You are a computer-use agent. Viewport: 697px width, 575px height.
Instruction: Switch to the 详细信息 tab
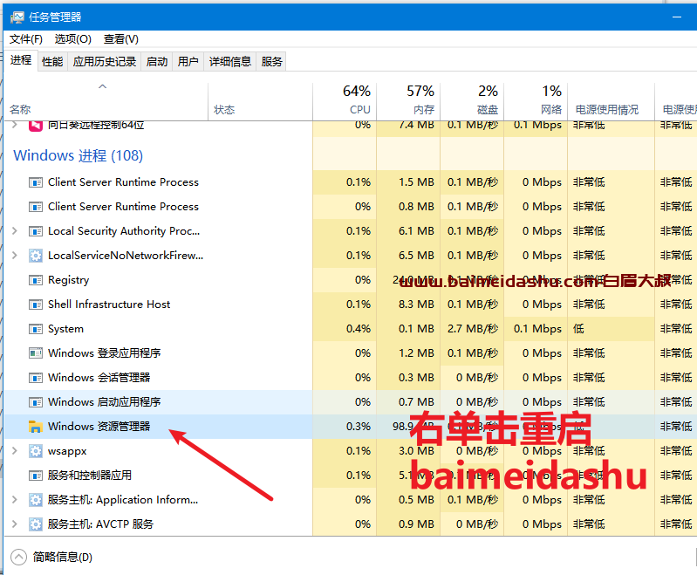coord(230,61)
